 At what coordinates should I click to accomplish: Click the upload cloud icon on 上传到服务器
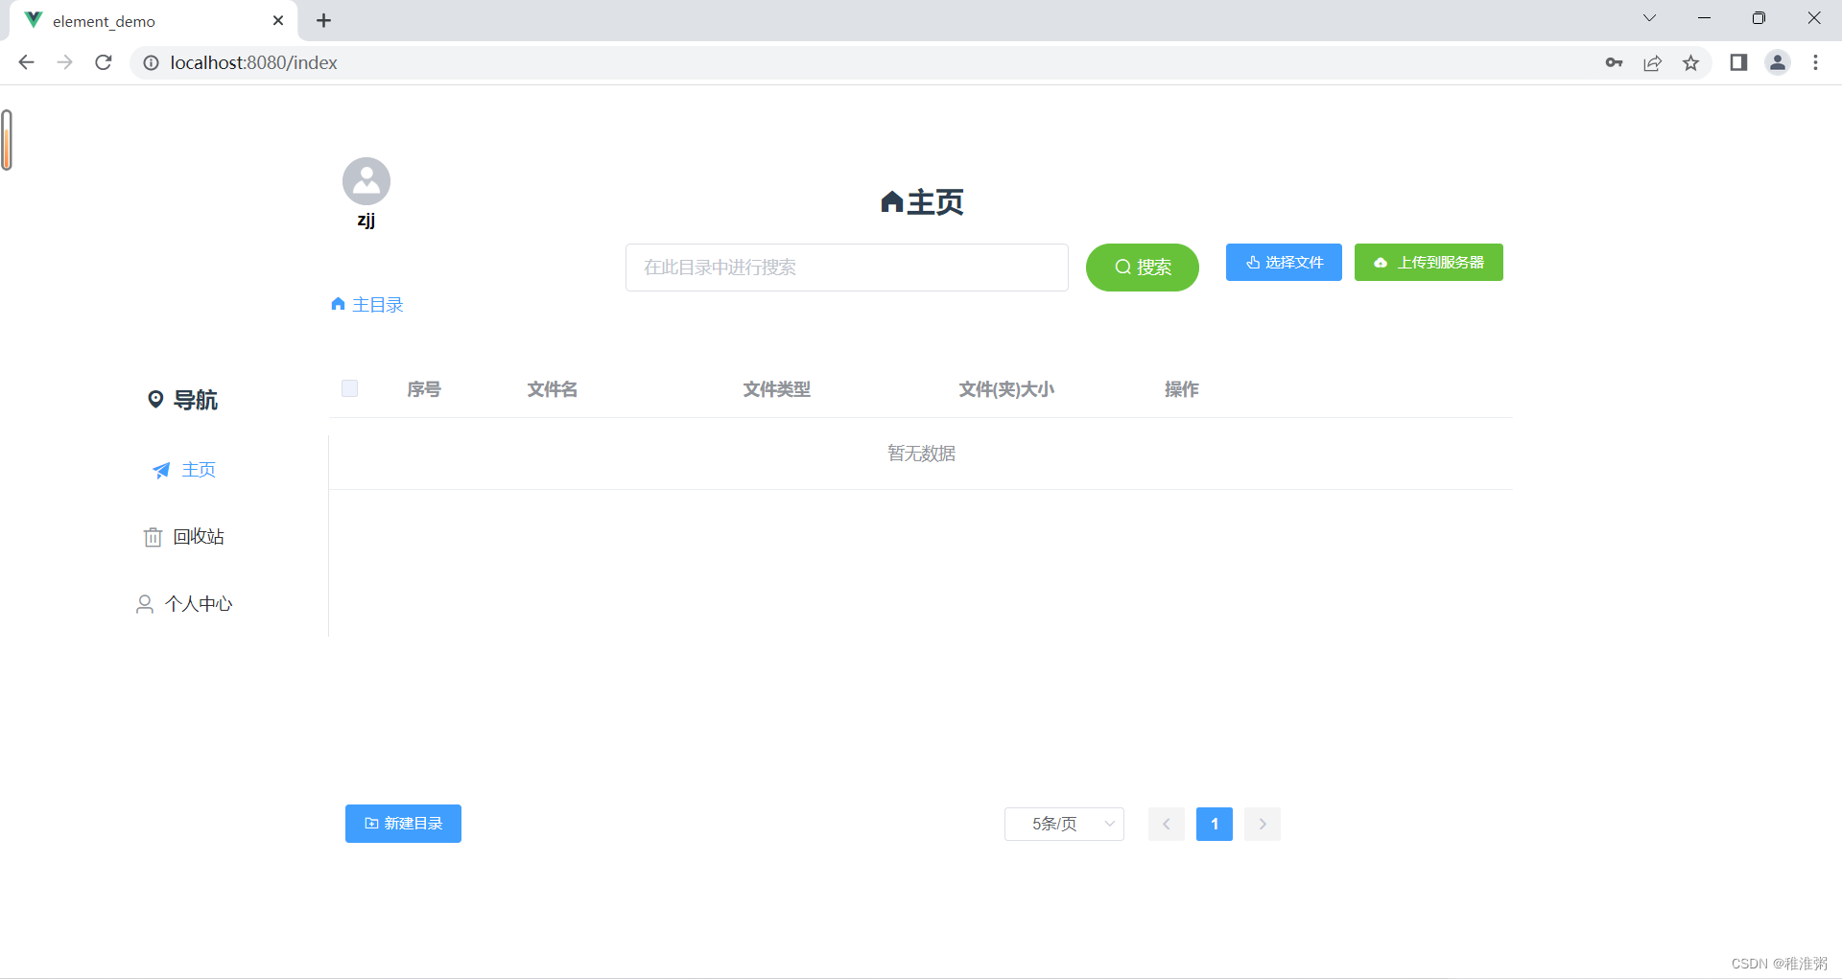point(1380,262)
